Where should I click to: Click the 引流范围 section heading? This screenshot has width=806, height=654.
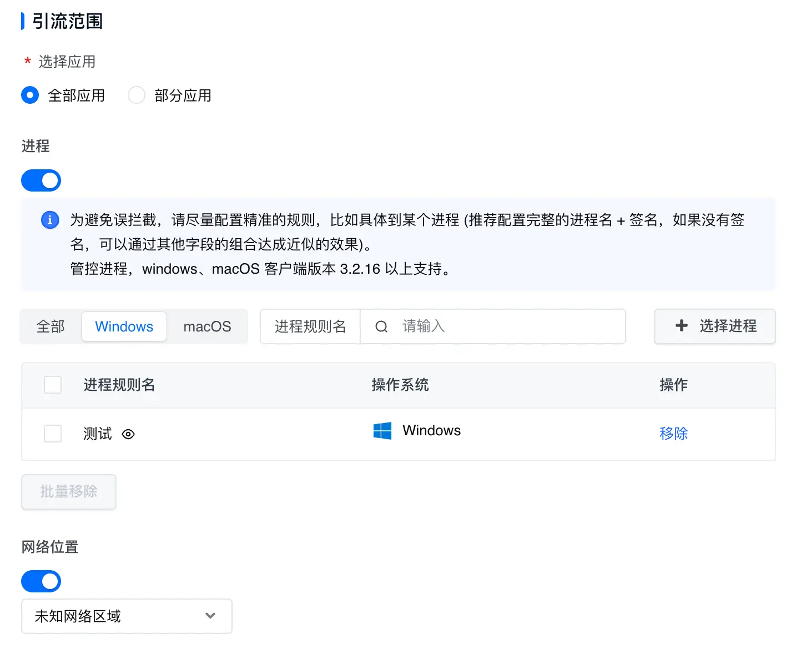tap(68, 21)
